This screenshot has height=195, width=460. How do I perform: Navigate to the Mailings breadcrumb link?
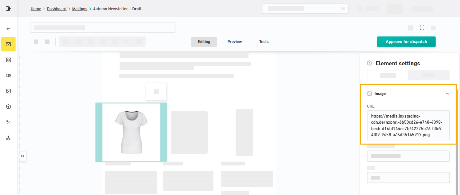[79, 9]
